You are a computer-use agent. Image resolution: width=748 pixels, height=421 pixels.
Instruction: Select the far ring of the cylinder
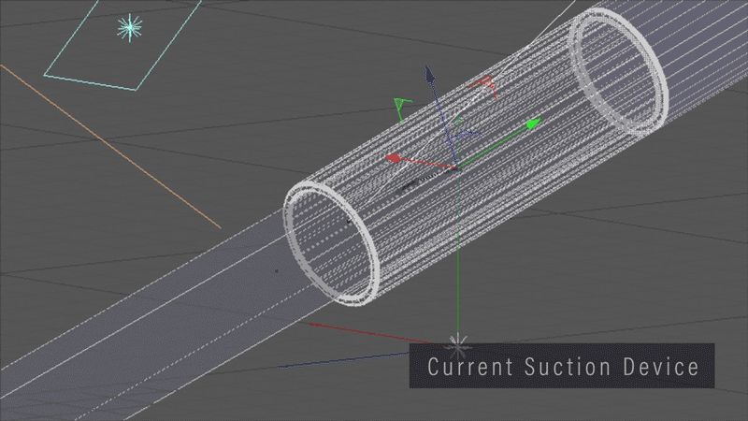[619, 73]
